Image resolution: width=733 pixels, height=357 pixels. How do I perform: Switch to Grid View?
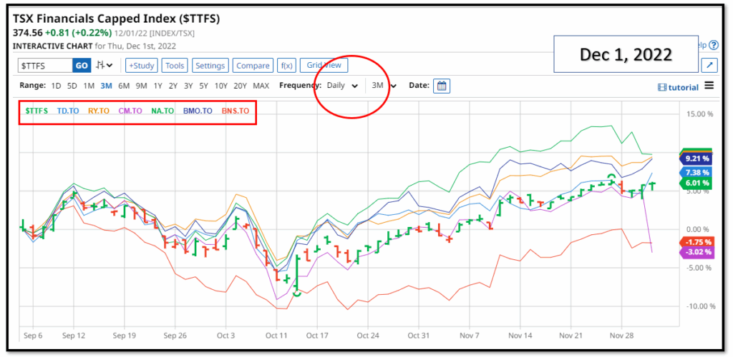tap(324, 66)
